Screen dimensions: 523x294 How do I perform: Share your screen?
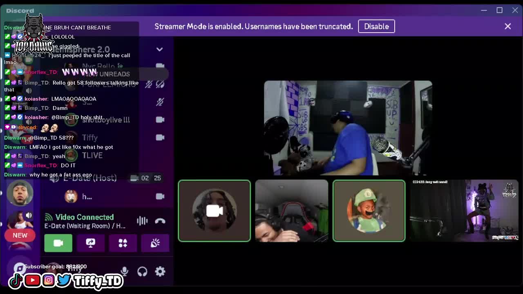pos(91,243)
